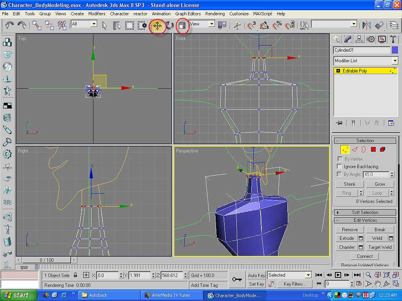Toggle Set Key mode button

coord(256,284)
